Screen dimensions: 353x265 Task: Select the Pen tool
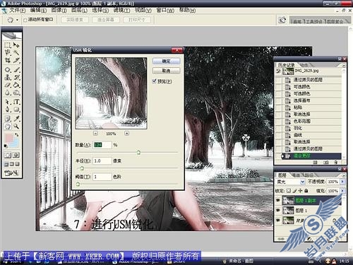tap(8, 110)
